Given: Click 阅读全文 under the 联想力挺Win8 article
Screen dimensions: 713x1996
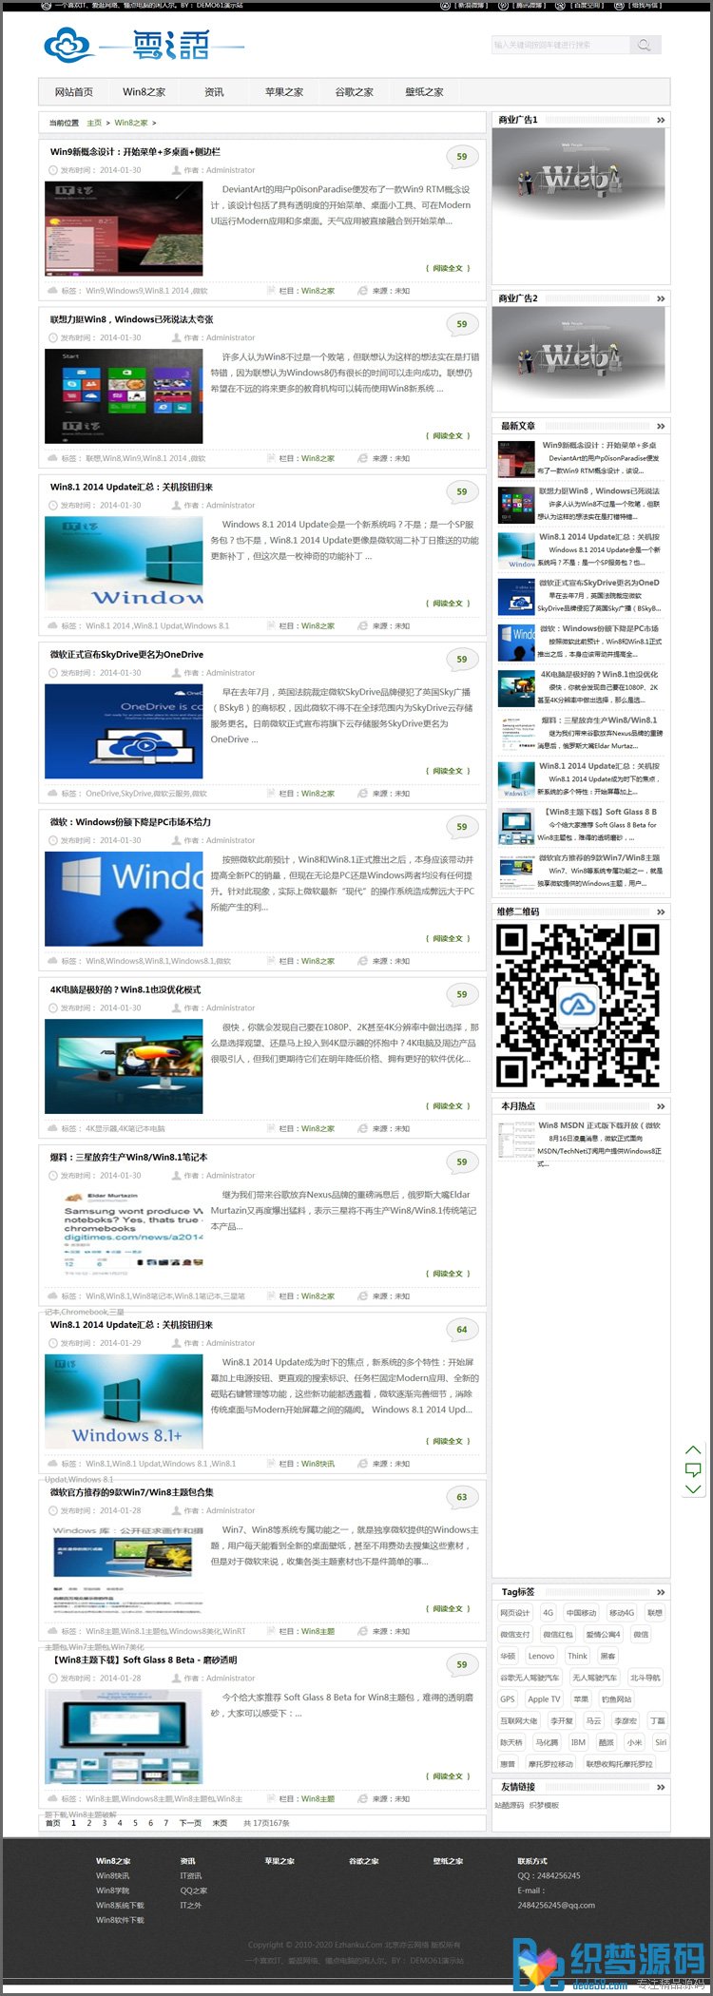Looking at the screenshot, I should (x=448, y=435).
